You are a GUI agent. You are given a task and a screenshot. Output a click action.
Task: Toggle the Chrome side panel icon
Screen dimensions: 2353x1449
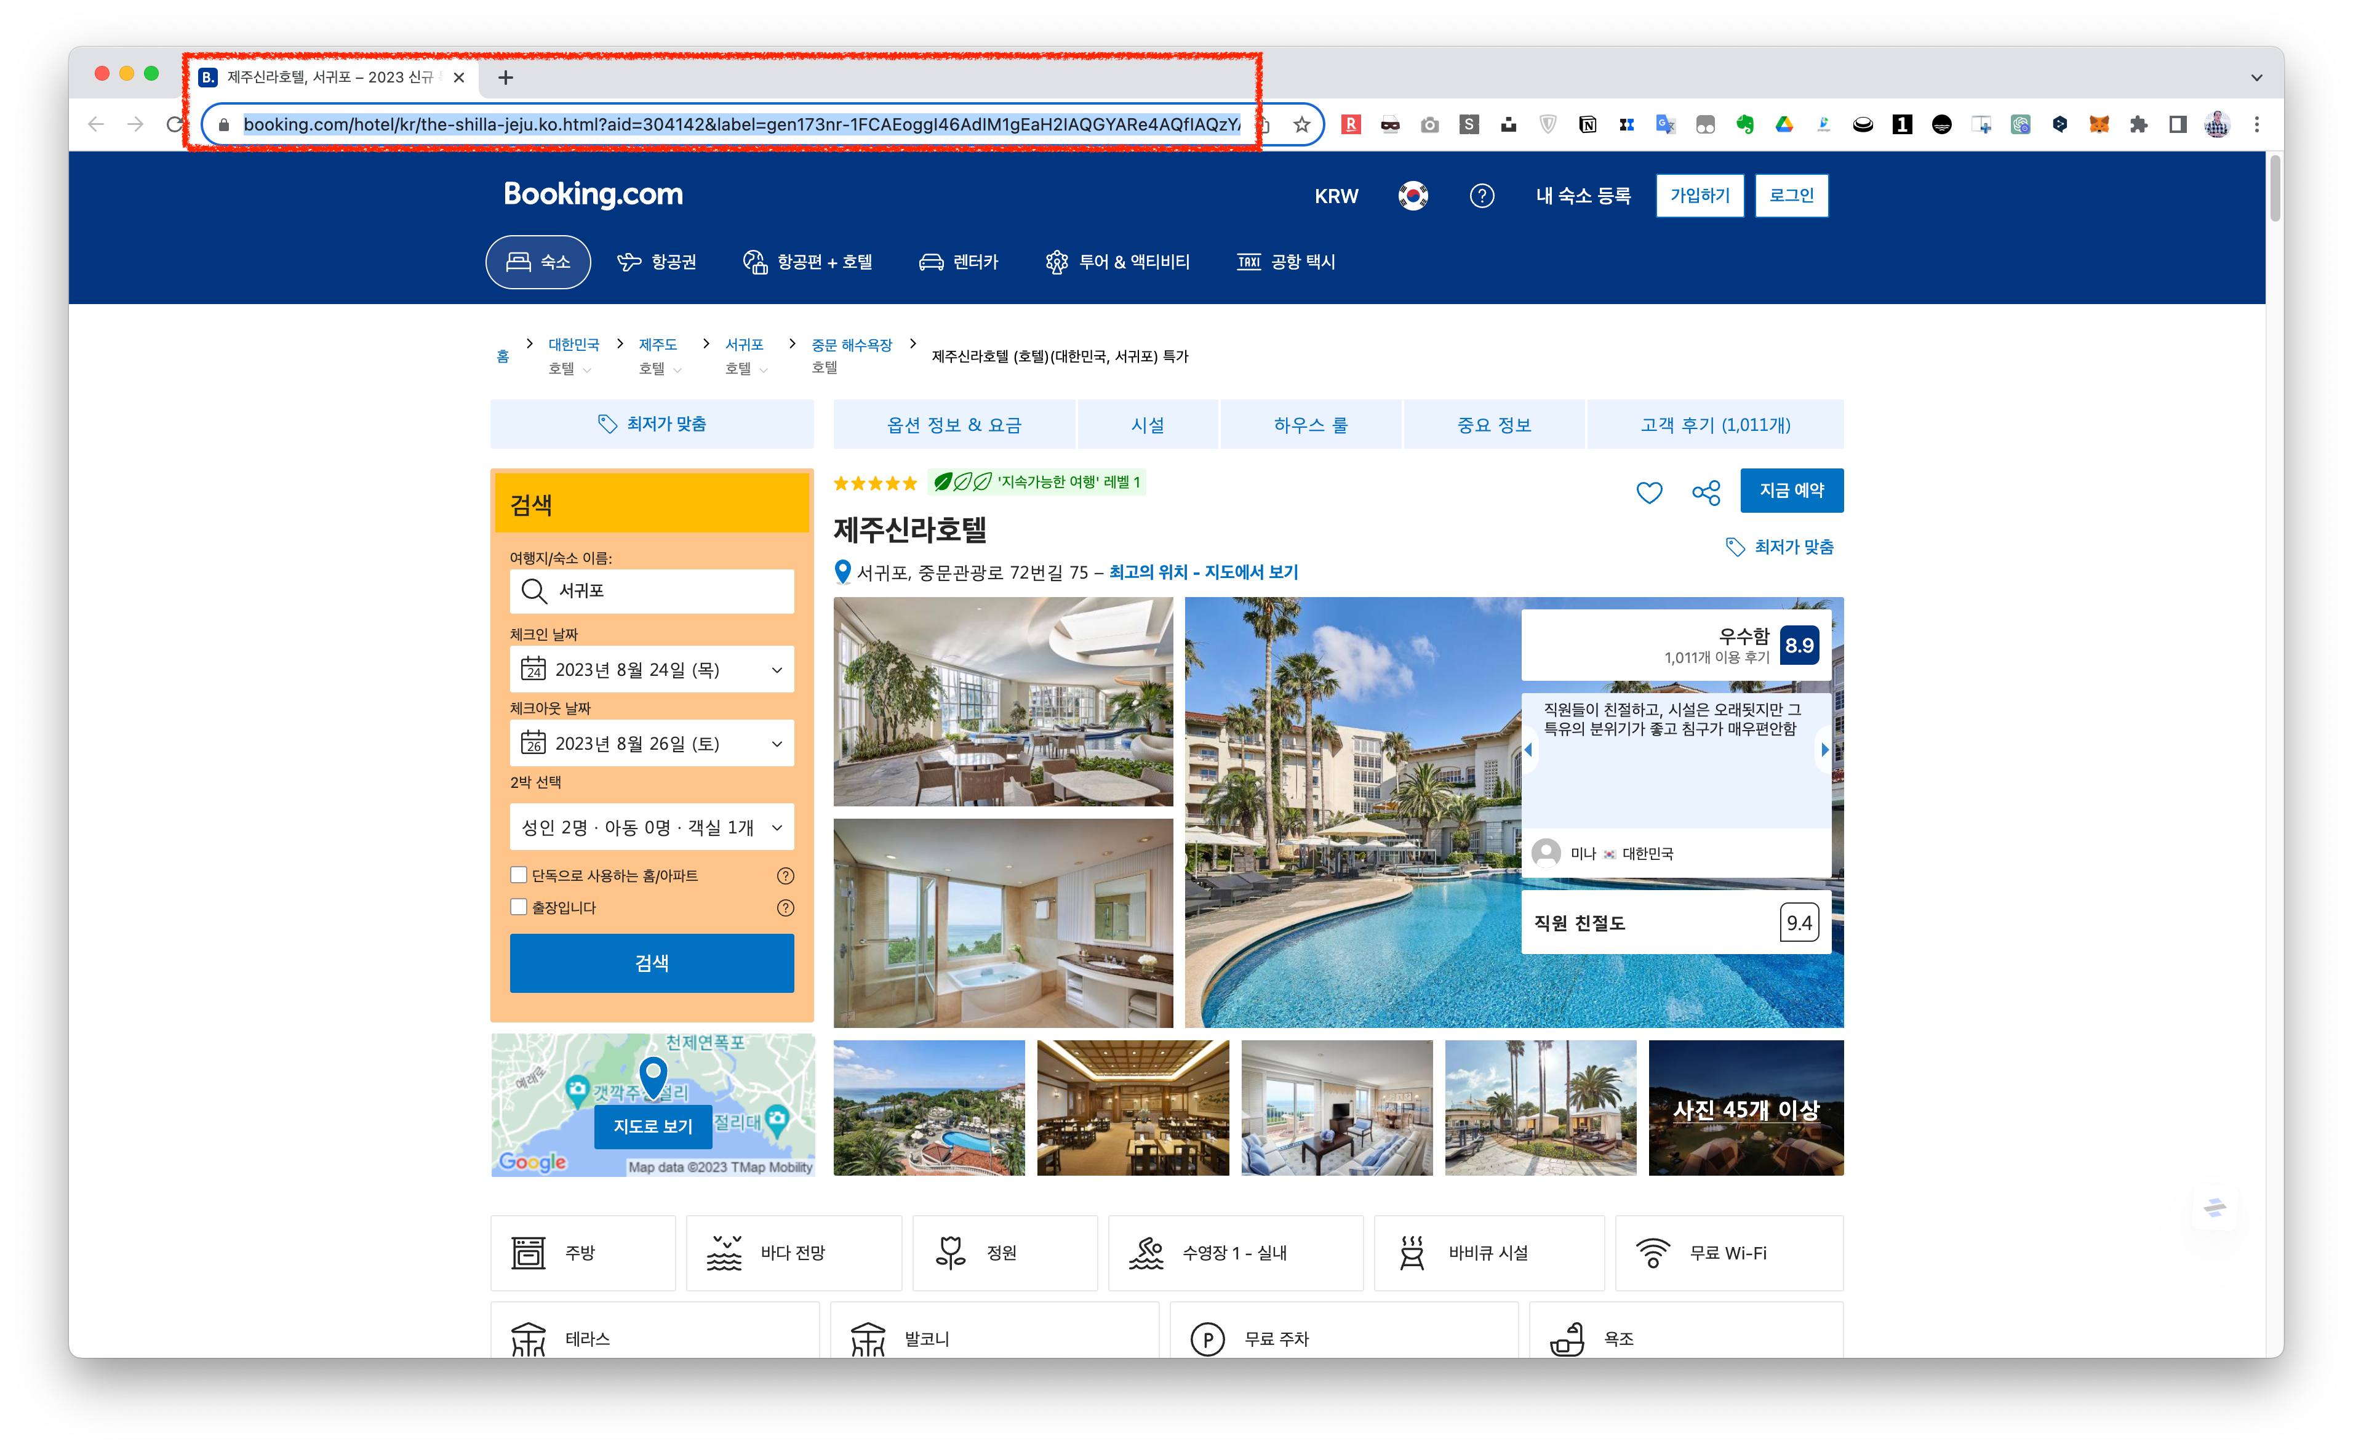click(2178, 124)
